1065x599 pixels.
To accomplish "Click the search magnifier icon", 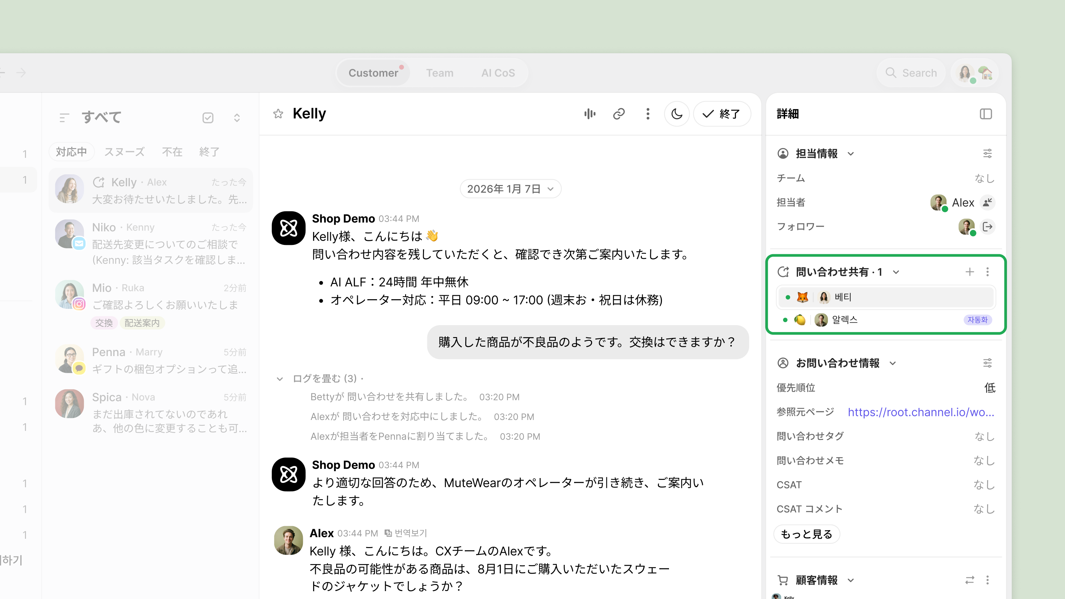I will 891,73.
